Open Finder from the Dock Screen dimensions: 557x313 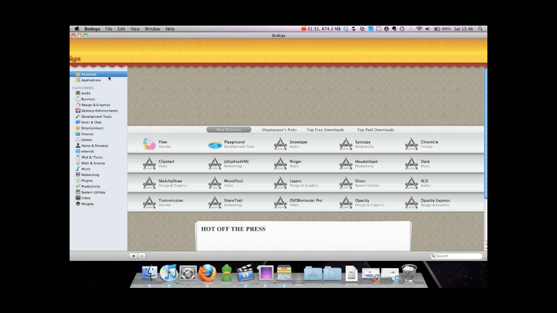pos(149,273)
